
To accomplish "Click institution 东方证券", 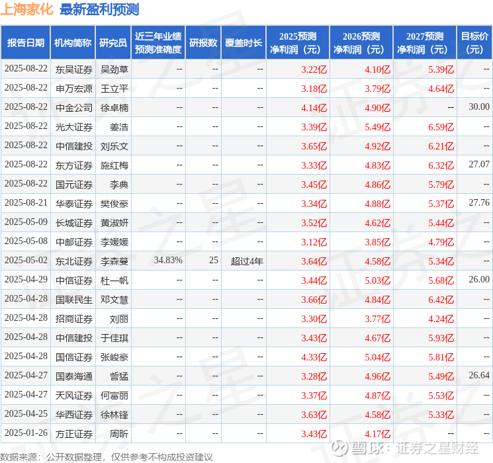I will (74, 165).
